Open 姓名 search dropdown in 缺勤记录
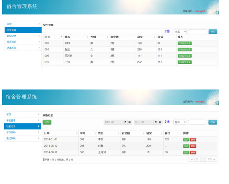The image size is (229, 184). [x=180, y=122]
